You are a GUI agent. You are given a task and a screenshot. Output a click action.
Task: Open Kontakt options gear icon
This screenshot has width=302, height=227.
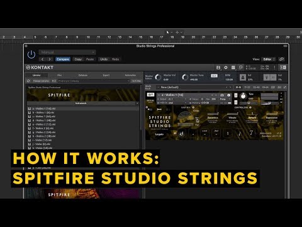pos(226,67)
